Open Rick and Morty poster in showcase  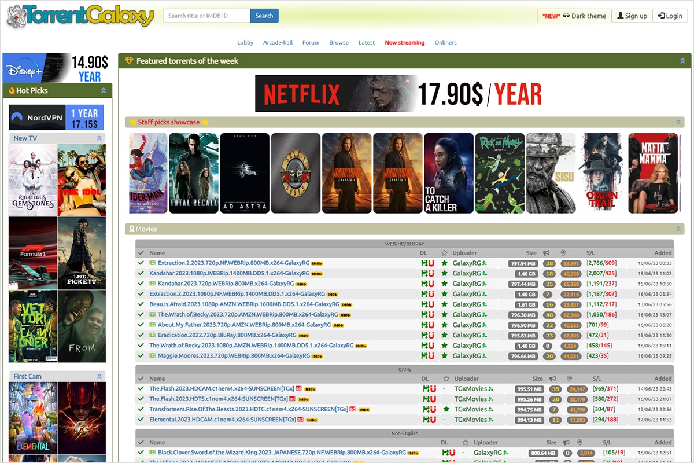500,173
